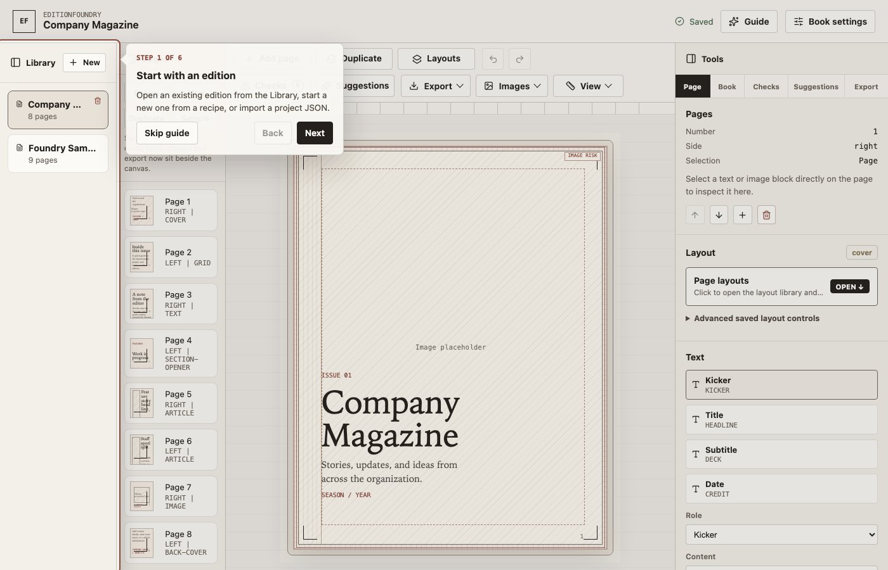
Task: Switch to the Checks tab
Action: (766, 87)
